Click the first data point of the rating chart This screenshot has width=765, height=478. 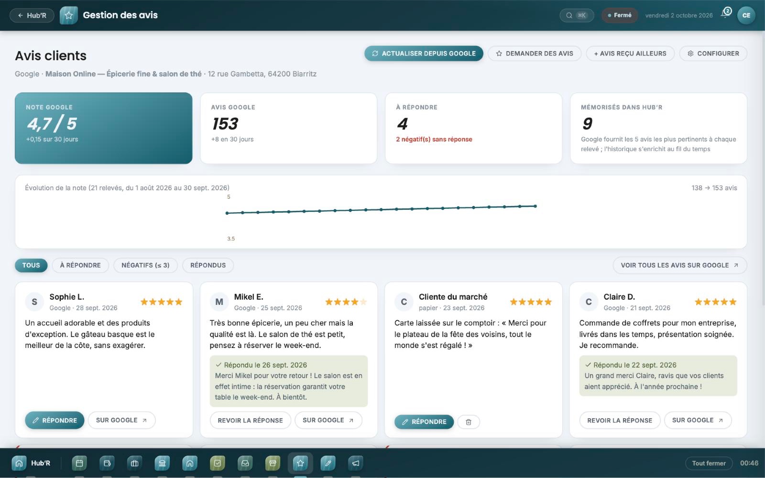[x=227, y=213]
